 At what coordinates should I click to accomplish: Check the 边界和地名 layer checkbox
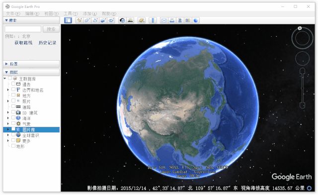(x=13, y=90)
